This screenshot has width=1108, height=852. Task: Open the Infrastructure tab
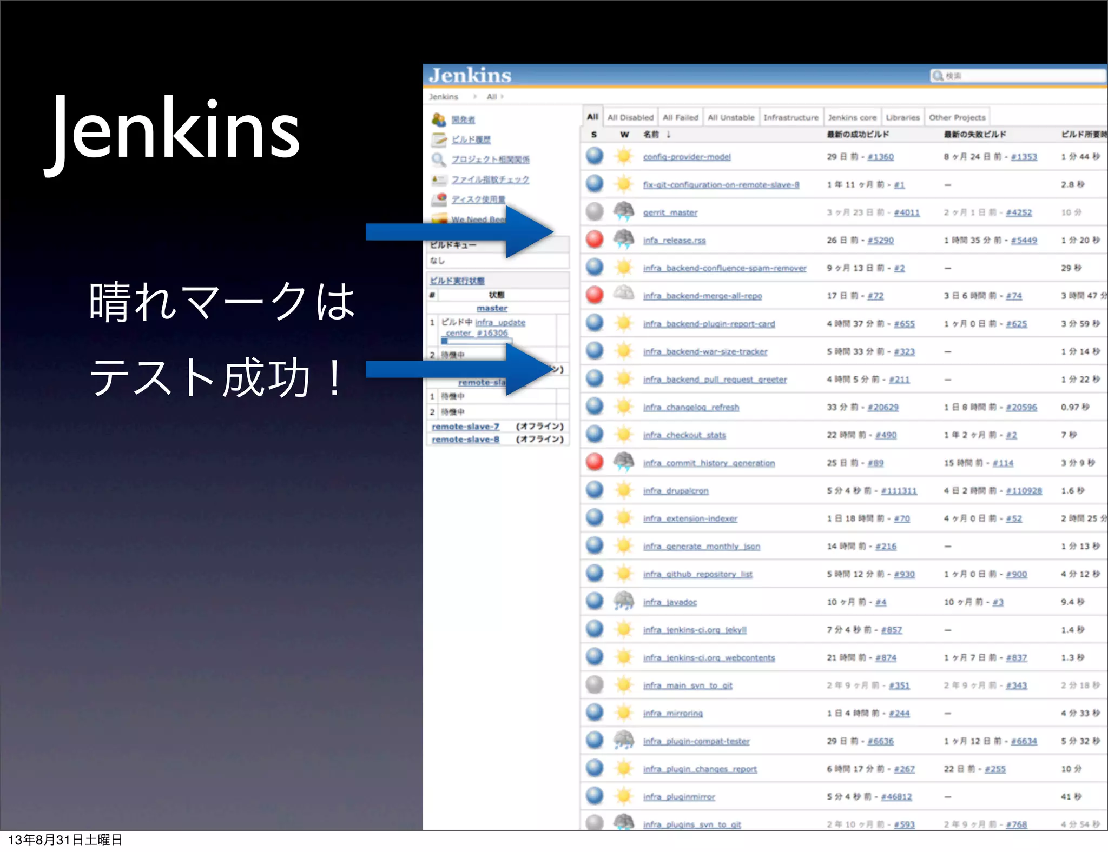click(x=791, y=117)
